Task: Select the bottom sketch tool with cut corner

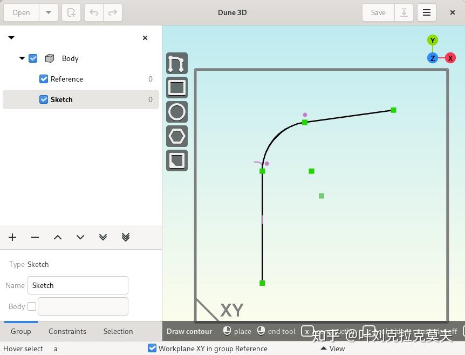Action: click(x=176, y=160)
